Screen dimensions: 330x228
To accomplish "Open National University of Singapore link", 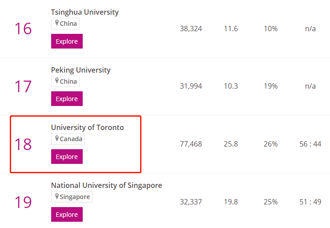I will pyautogui.click(x=106, y=185).
